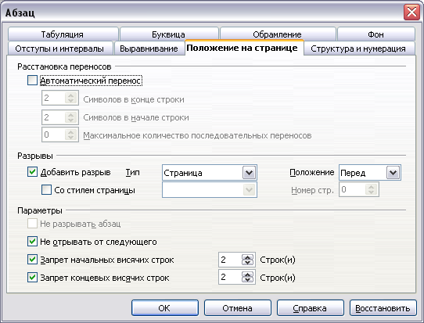Click the Параметры section label
This screenshot has height=323, width=424.
pos(40,210)
